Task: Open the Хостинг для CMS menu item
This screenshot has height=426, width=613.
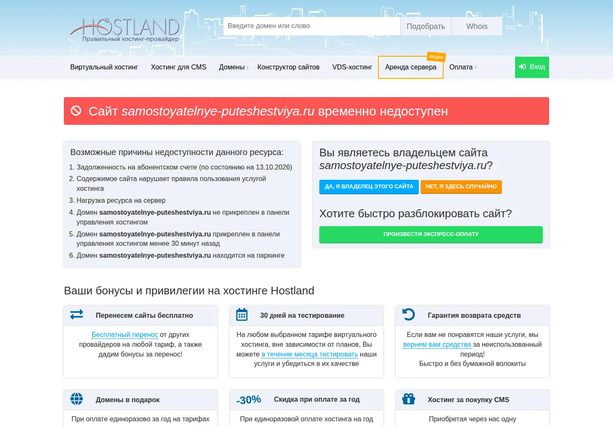Action: tap(178, 67)
